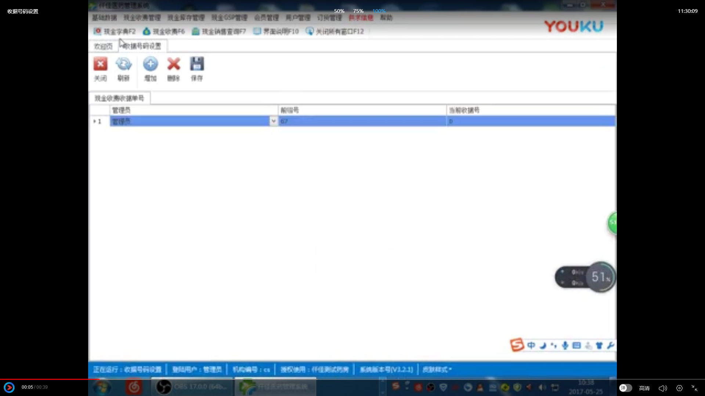Open the 现金收费F6 shortcut

click(x=164, y=32)
